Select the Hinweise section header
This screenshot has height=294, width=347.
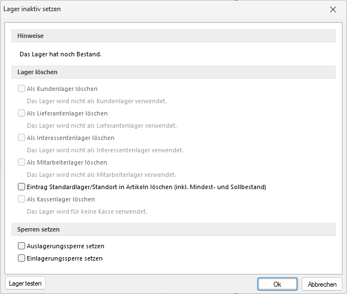click(x=173, y=36)
